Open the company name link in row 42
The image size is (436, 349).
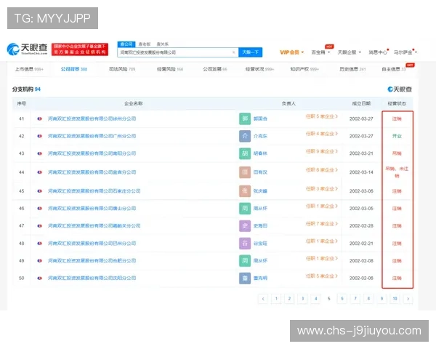[92, 136]
